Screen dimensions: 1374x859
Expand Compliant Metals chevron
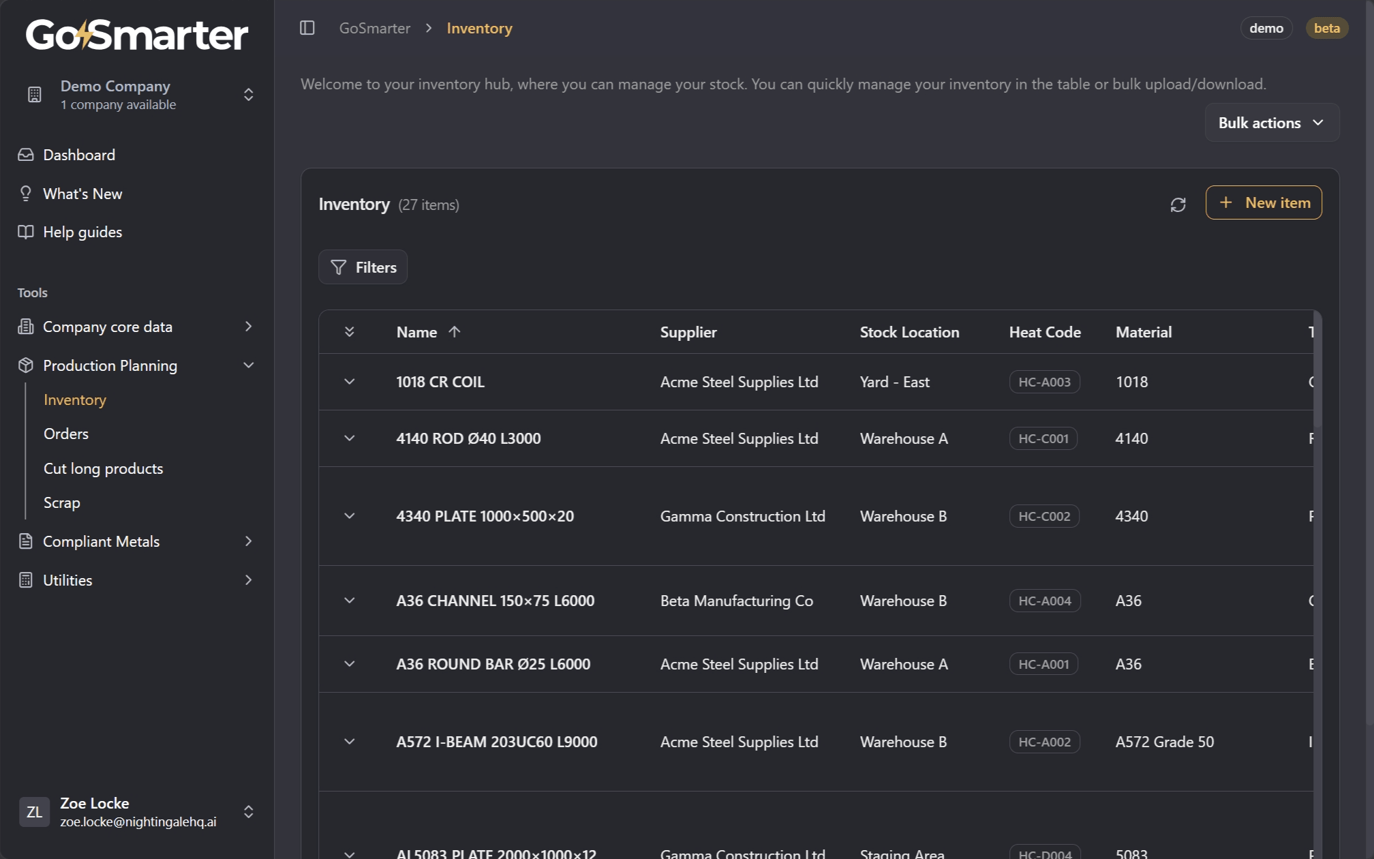[249, 541]
